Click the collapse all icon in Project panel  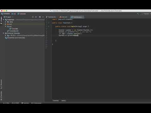(36, 17)
